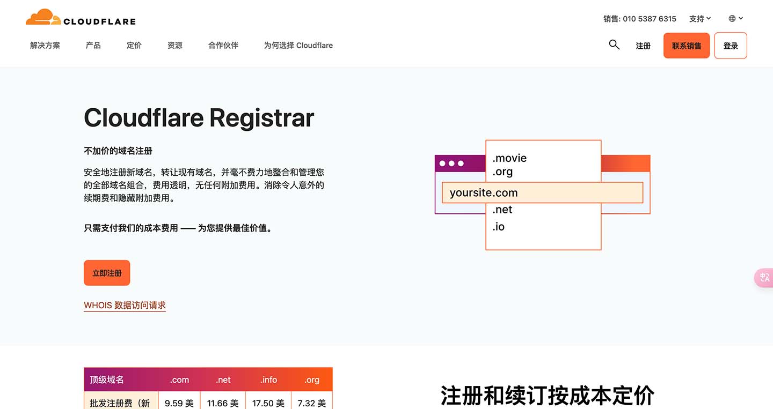This screenshot has height=409, width=773.
Task: Expand the 支持 dropdown
Action: pyautogui.click(x=700, y=19)
